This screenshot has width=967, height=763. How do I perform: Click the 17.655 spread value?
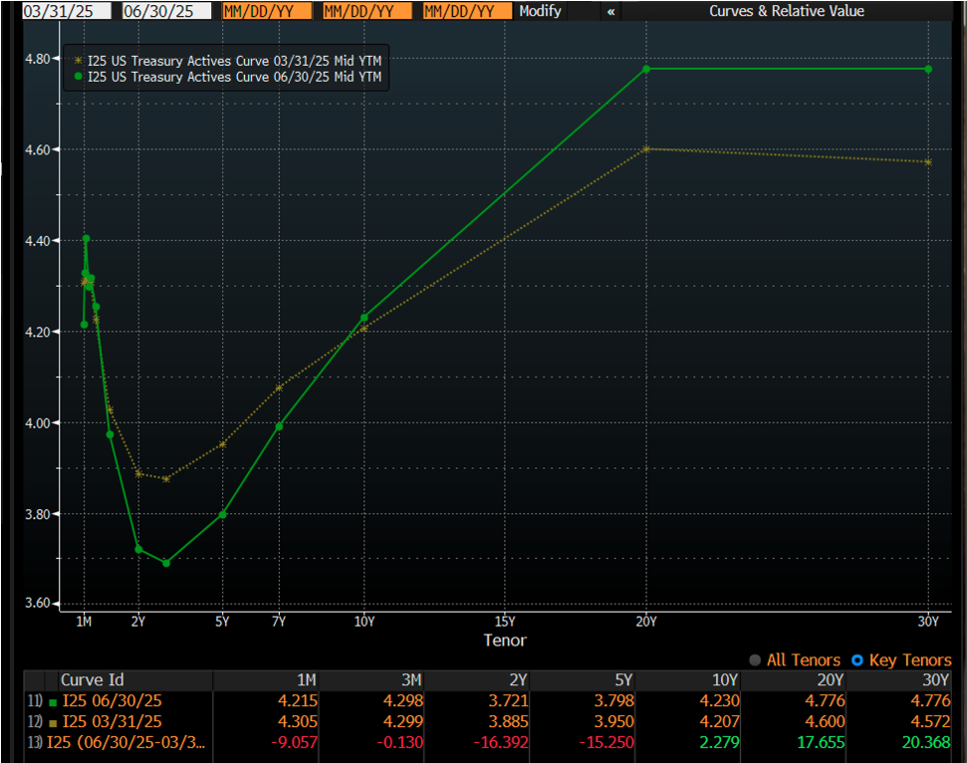(821, 742)
